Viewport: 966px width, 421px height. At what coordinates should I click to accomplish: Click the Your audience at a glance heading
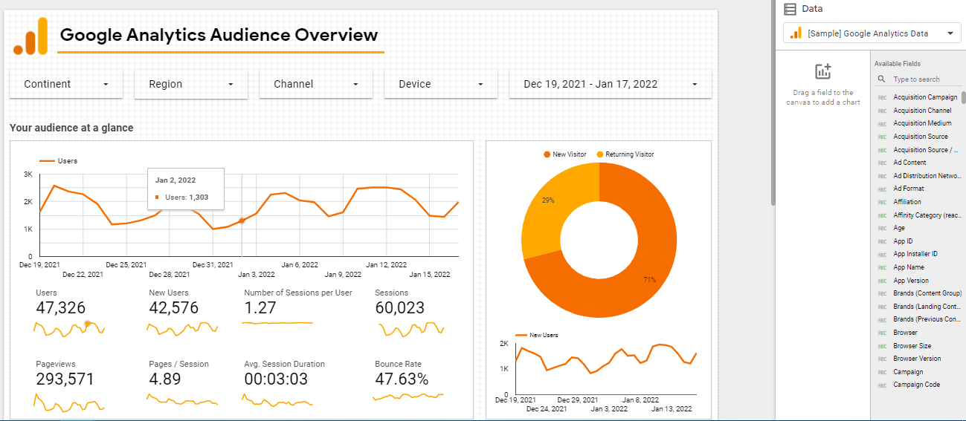tap(71, 128)
